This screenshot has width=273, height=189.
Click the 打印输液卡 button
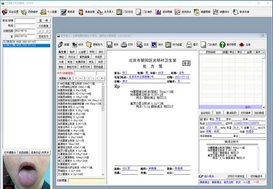point(255,175)
